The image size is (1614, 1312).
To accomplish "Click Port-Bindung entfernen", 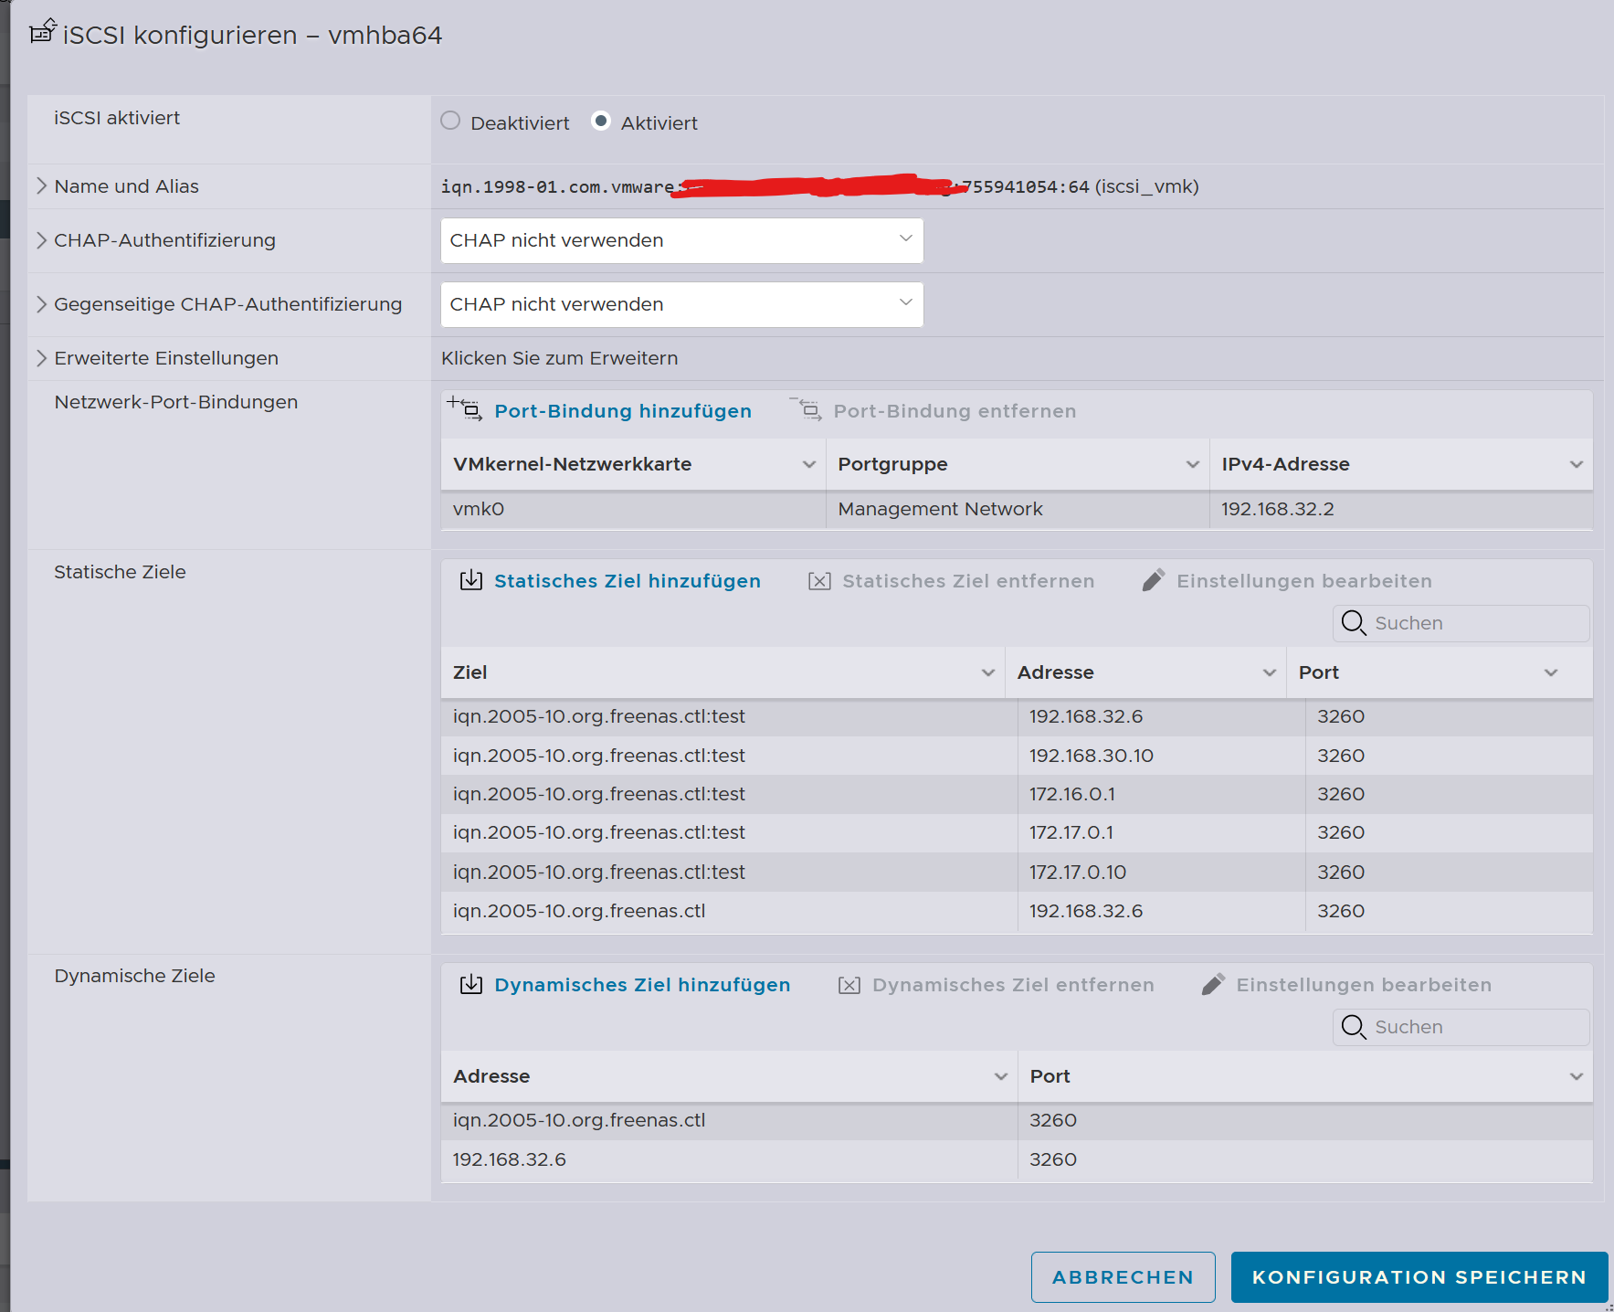I will coord(955,411).
